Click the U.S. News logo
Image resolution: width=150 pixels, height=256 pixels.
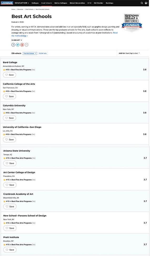point(7,3)
